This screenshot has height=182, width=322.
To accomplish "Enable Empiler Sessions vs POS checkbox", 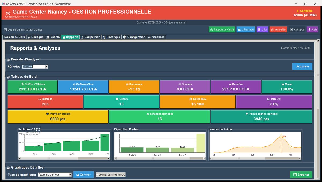I will pos(97,175).
